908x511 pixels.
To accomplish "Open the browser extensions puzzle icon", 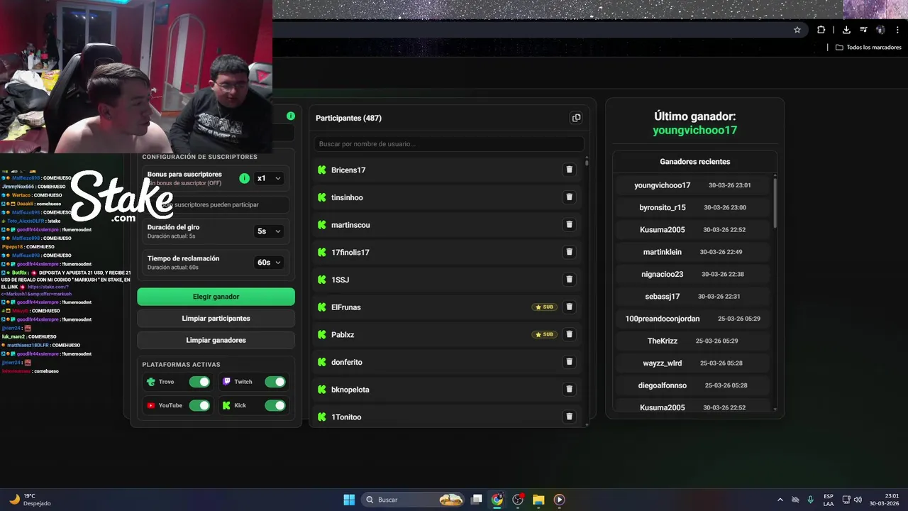I will 821,30.
